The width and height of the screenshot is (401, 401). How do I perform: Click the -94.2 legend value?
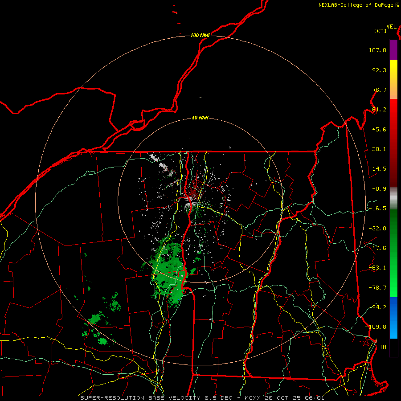(377, 307)
